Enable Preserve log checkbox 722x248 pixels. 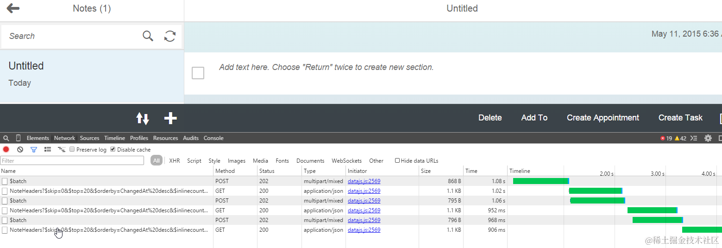click(72, 150)
